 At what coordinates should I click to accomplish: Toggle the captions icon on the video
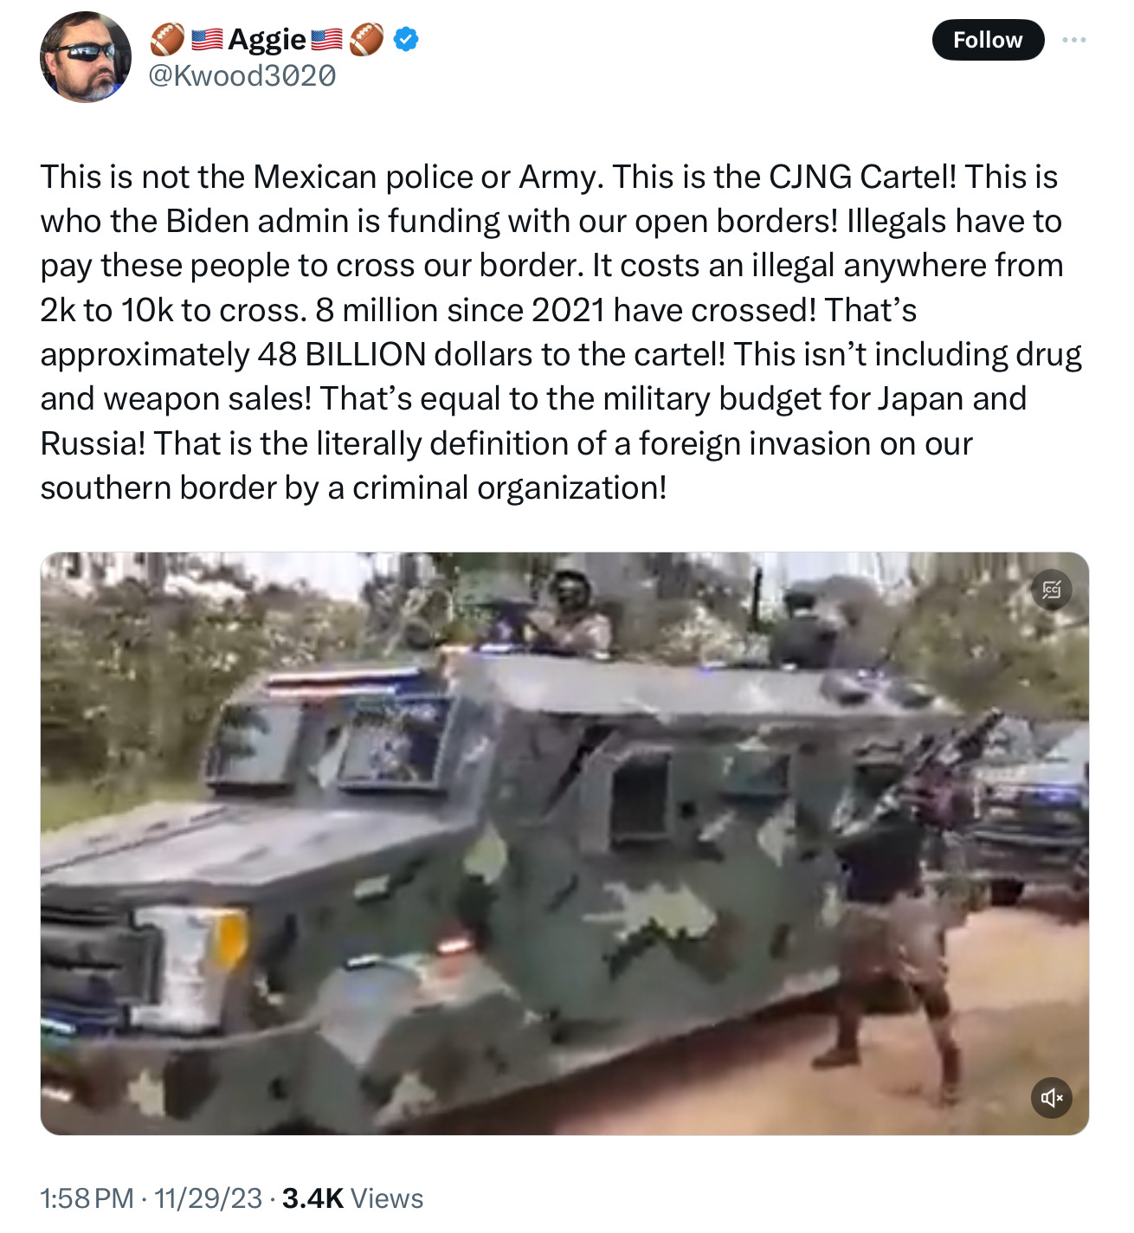(1052, 591)
